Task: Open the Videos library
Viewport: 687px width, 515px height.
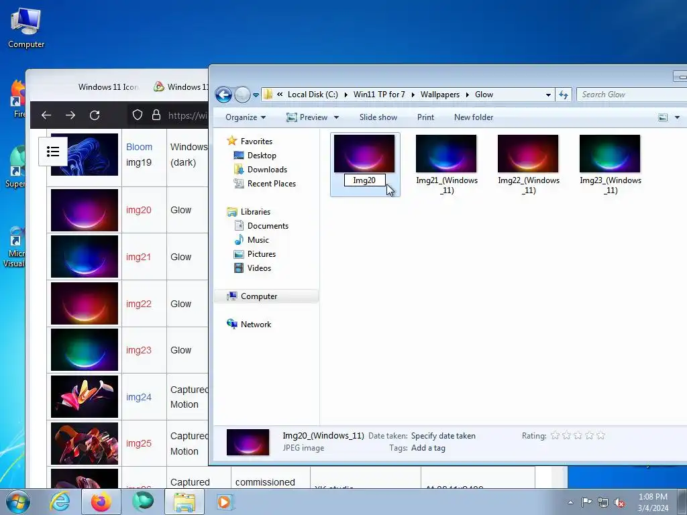Action: [253, 268]
